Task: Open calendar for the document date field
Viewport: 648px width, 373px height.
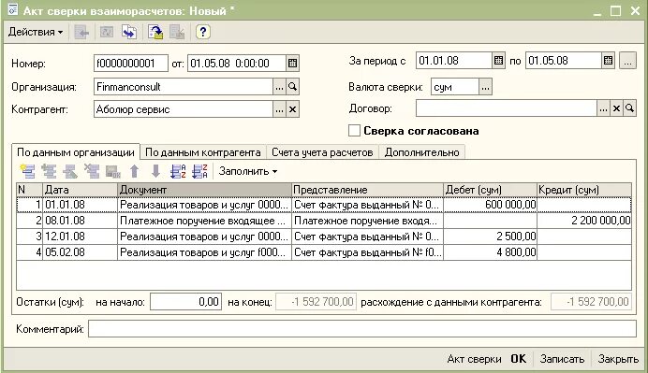Action: coord(292,64)
